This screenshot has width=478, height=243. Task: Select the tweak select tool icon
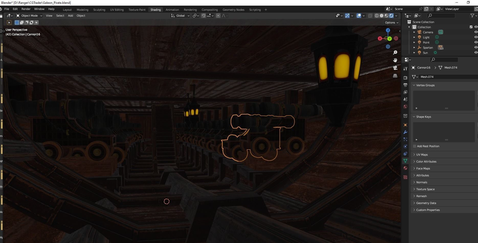click(x=9, y=23)
